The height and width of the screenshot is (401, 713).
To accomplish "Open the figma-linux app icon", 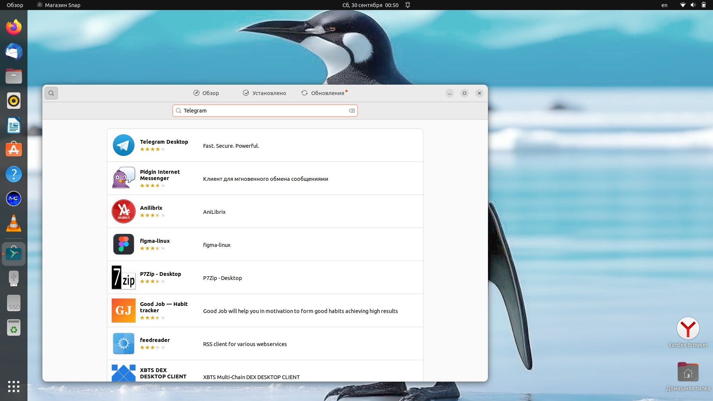I will pos(124,244).
